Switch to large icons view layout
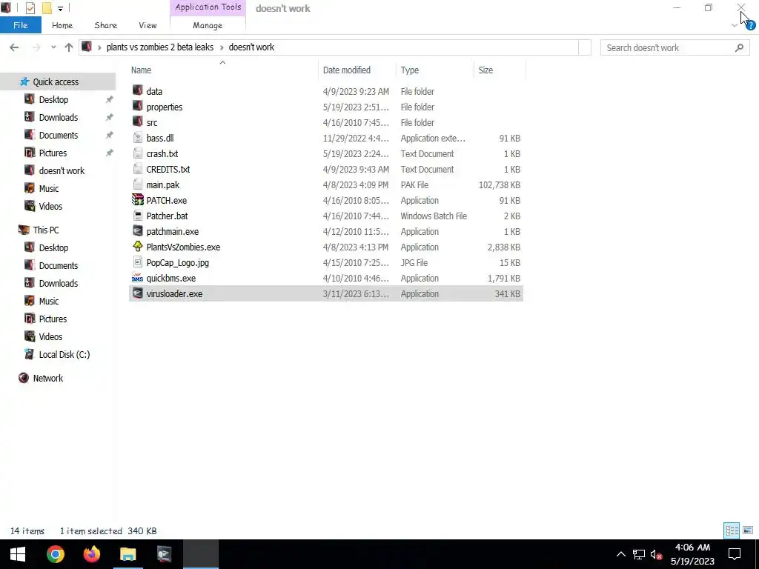Viewport: 759px width, 569px height. 748,530
